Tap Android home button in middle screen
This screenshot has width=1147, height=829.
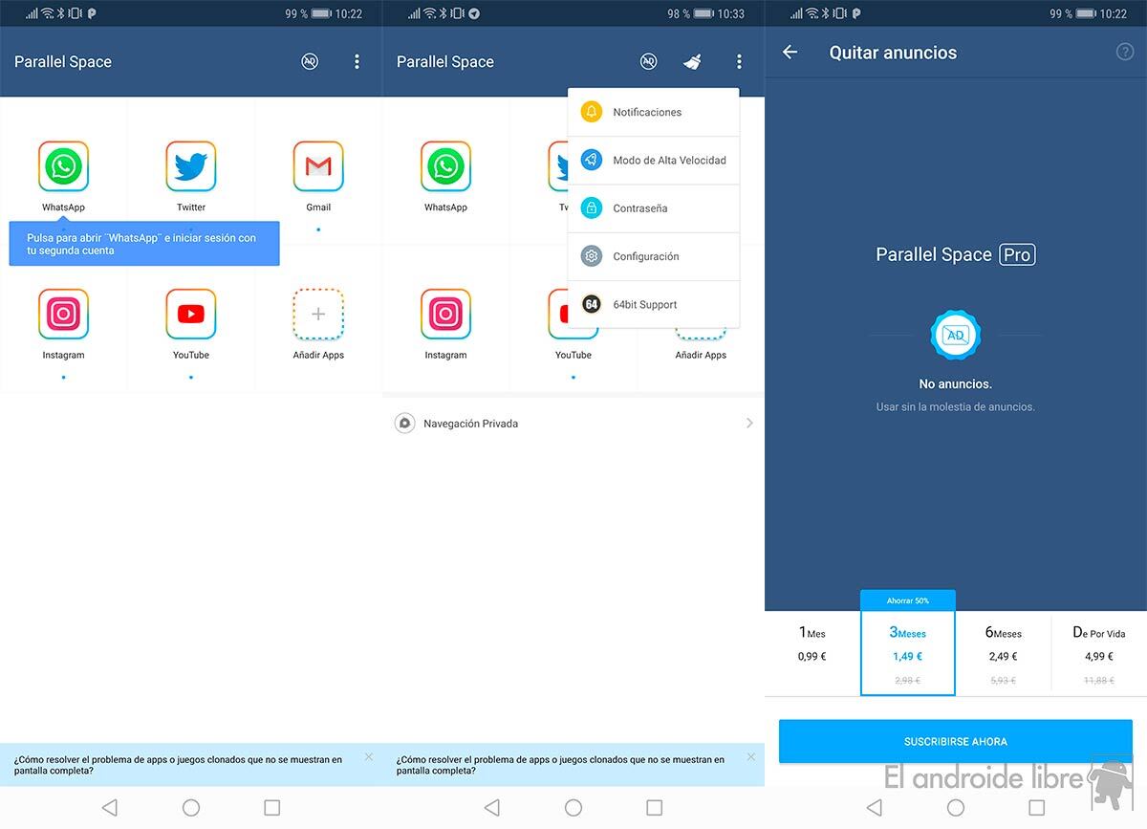[573, 808]
